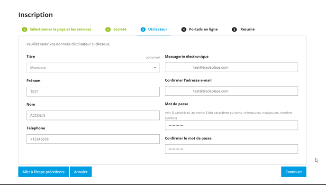
Task: Click the Continuer button
Action: tap(294, 172)
